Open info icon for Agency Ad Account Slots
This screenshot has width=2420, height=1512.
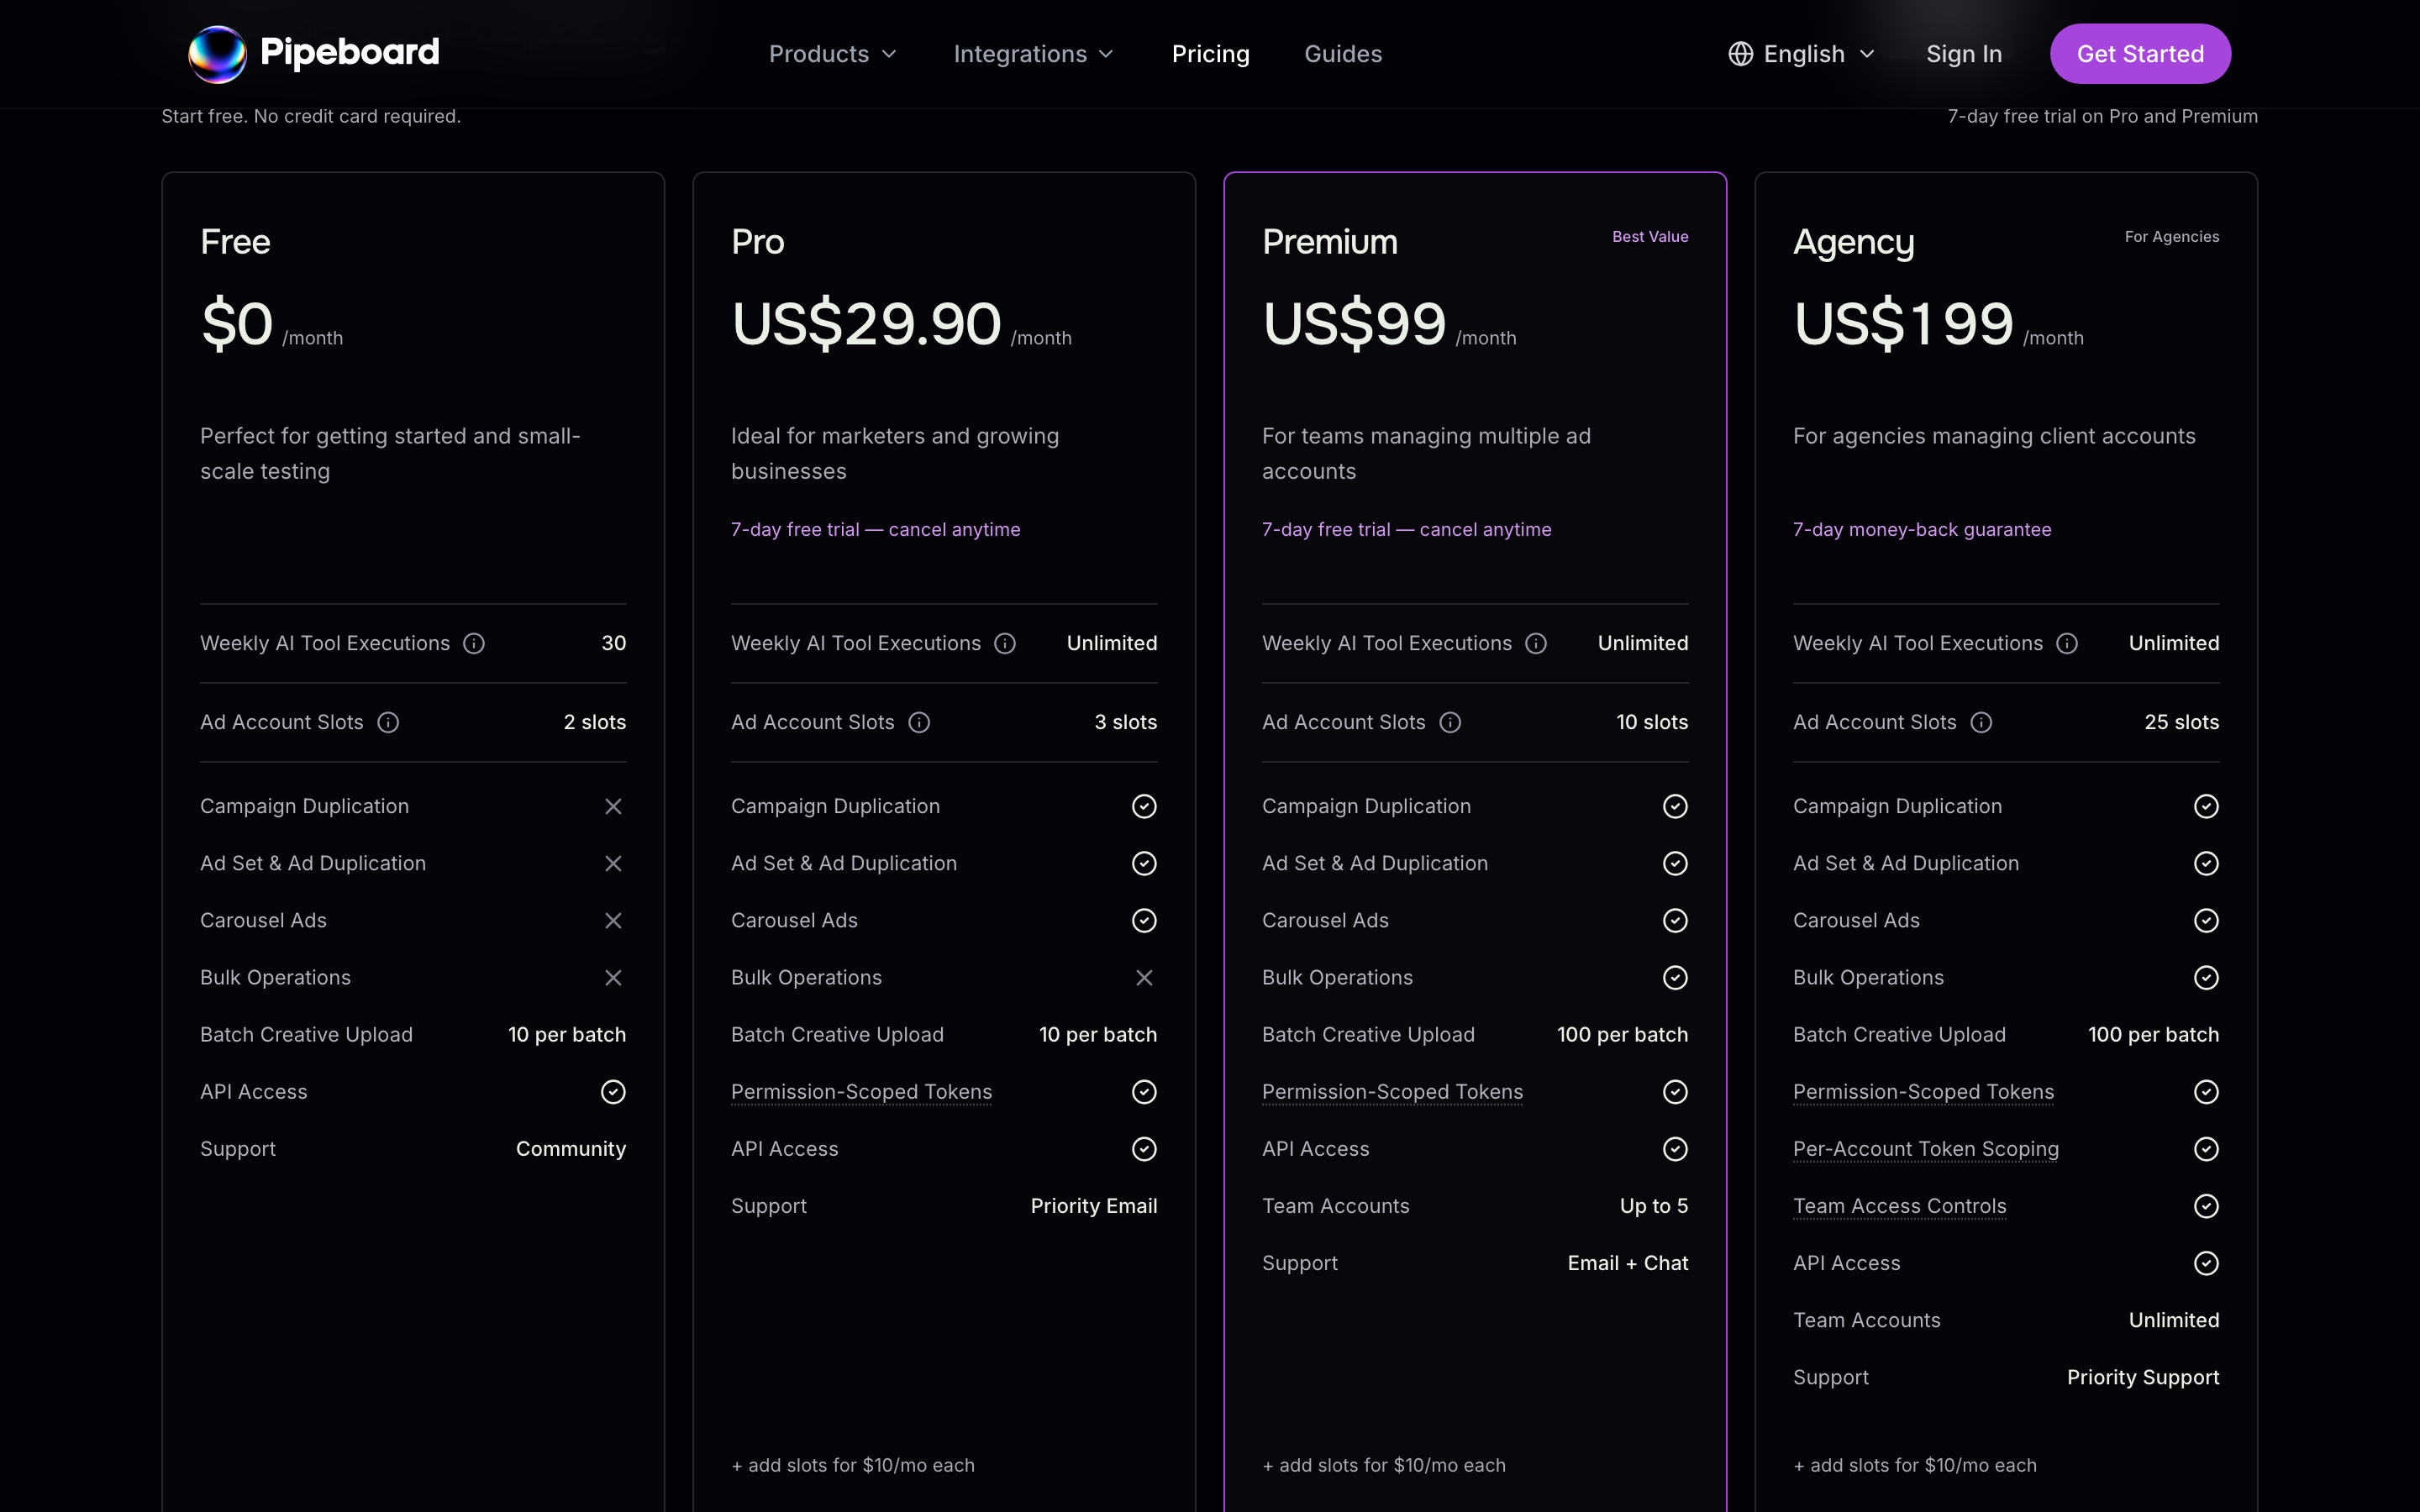[1981, 722]
